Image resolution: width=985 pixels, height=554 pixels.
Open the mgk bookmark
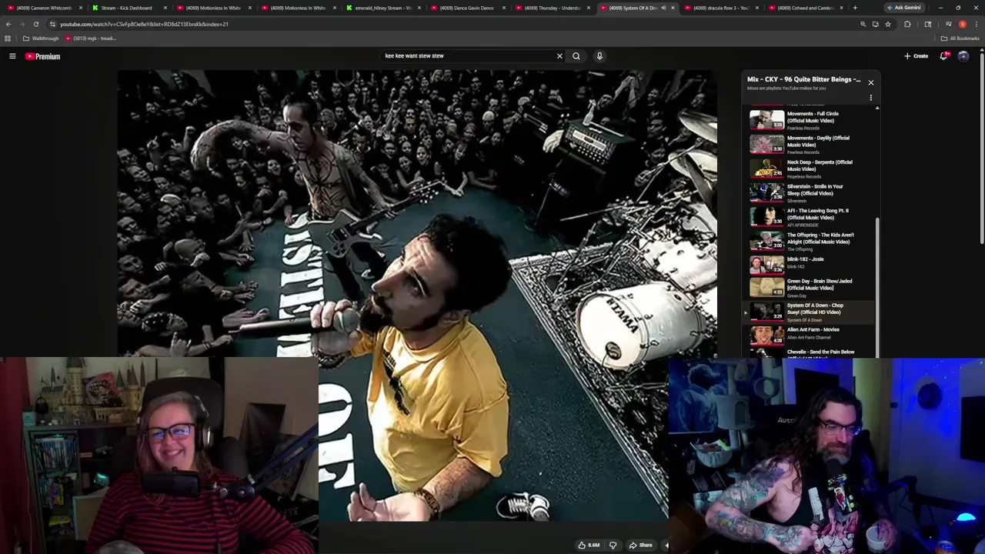tap(91, 38)
